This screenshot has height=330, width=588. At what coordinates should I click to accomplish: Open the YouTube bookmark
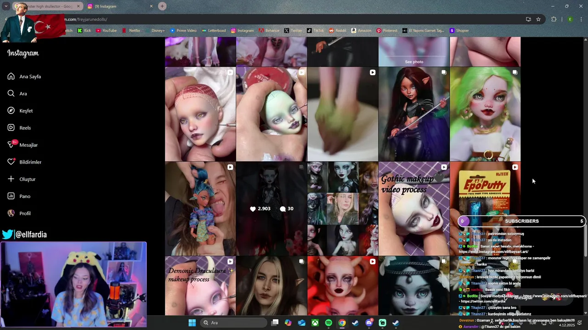tap(106, 31)
